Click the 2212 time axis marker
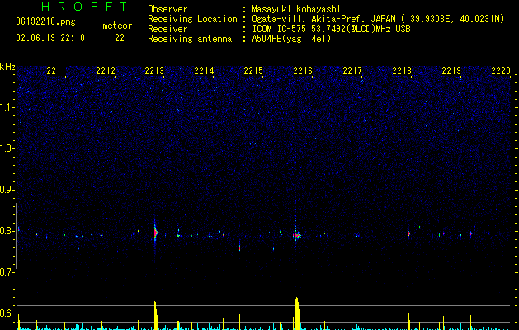The image size is (519, 330). pyautogui.click(x=106, y=71)
